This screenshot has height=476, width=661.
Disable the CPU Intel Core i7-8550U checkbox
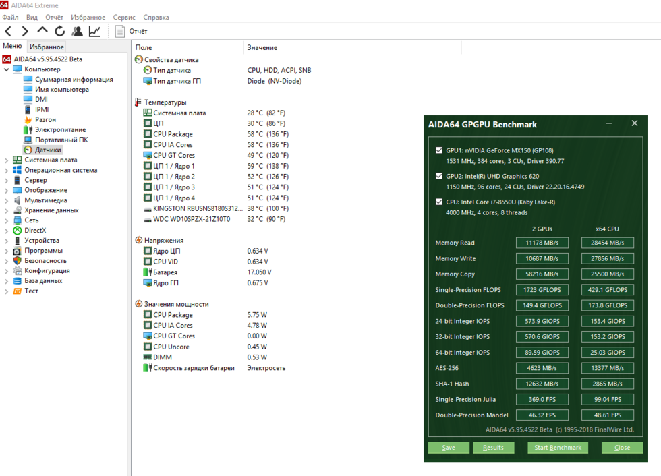point(440,202)
